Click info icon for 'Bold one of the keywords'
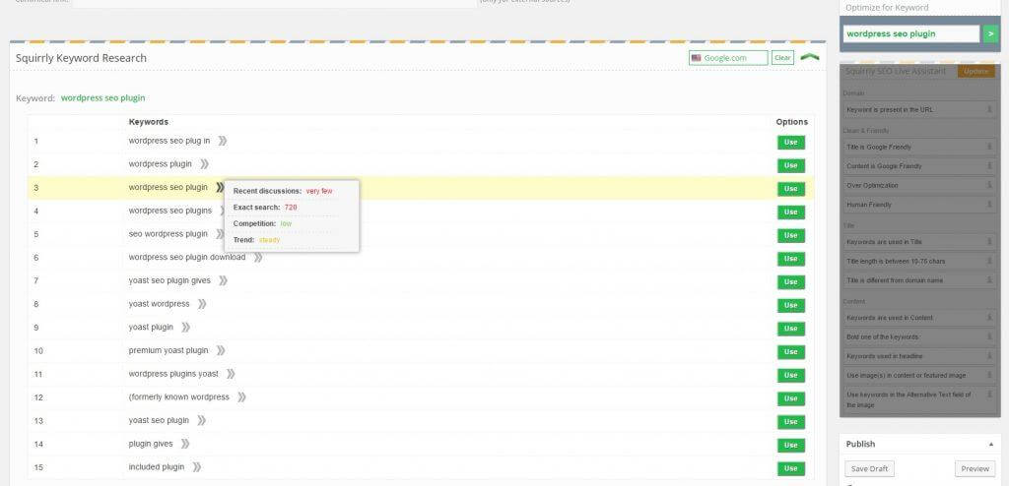The height and width of the screenshot is (486, 1009). (x=989, y=336)
